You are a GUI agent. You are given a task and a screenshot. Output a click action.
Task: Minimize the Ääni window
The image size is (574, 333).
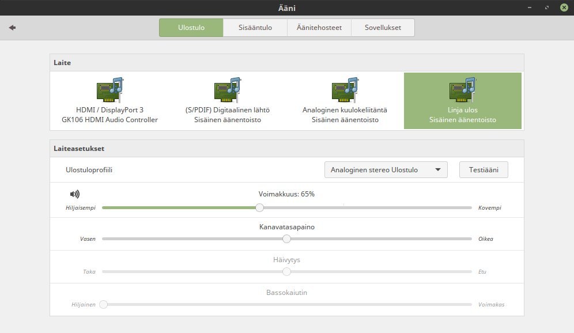[x=528, y=8]
